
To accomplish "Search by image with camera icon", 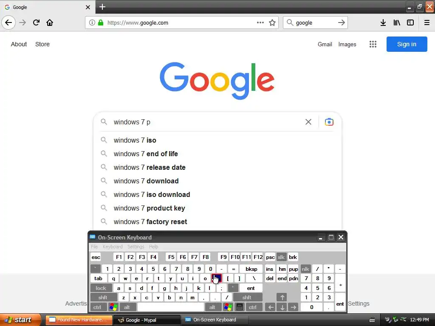I will 329,122.
